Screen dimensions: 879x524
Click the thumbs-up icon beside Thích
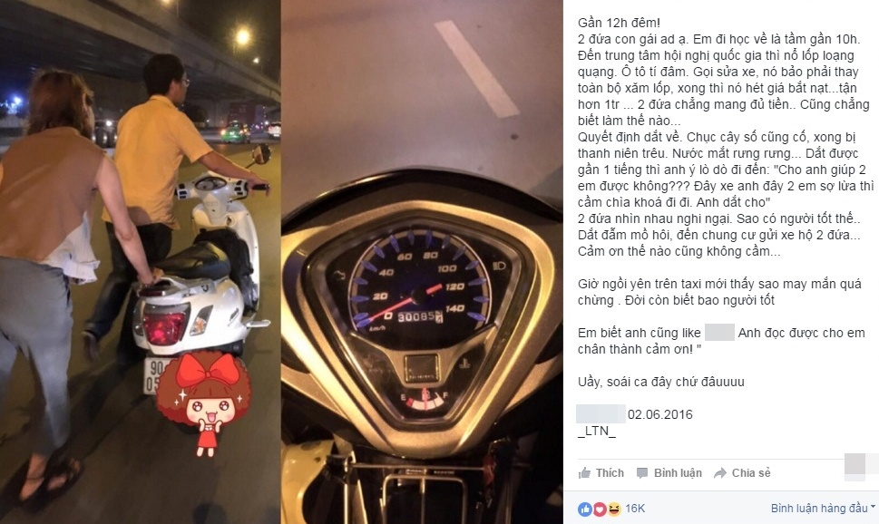pyautogui.click(x=584, y=473)
